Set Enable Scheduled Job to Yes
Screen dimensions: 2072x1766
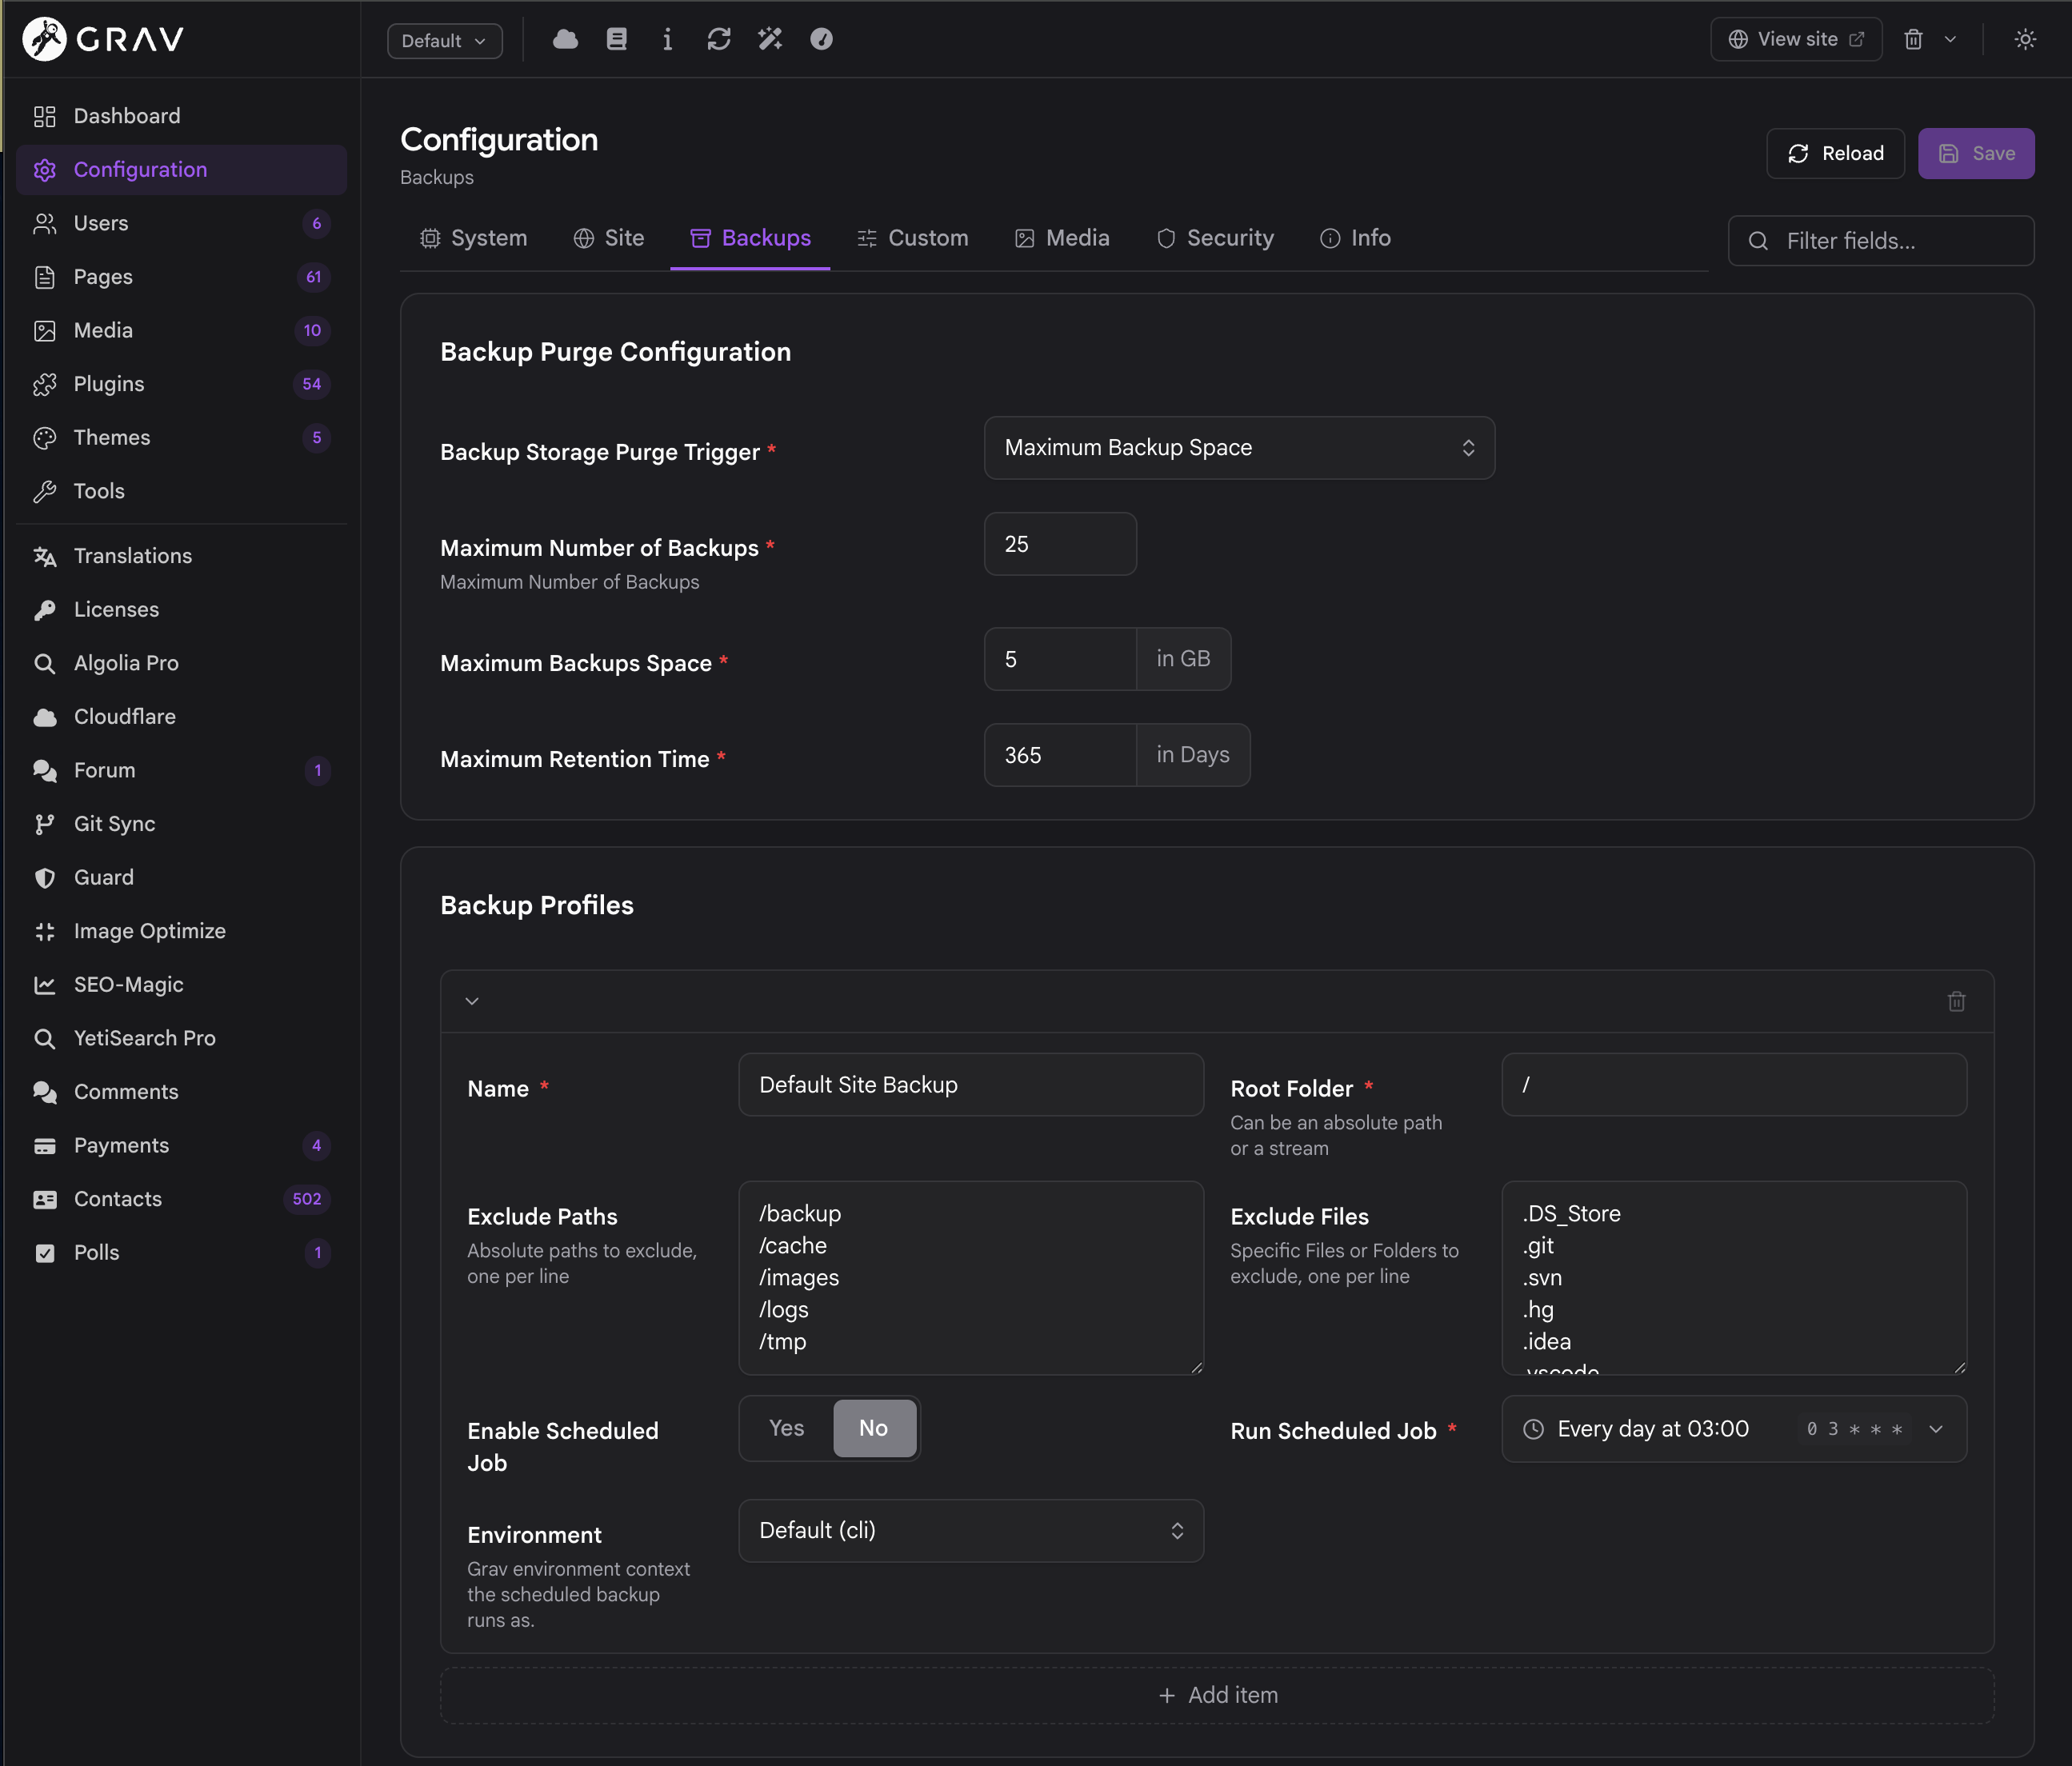pos(787,1428)
